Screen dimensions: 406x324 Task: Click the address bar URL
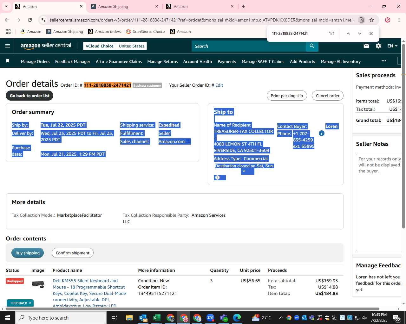(x=202, y=20)
